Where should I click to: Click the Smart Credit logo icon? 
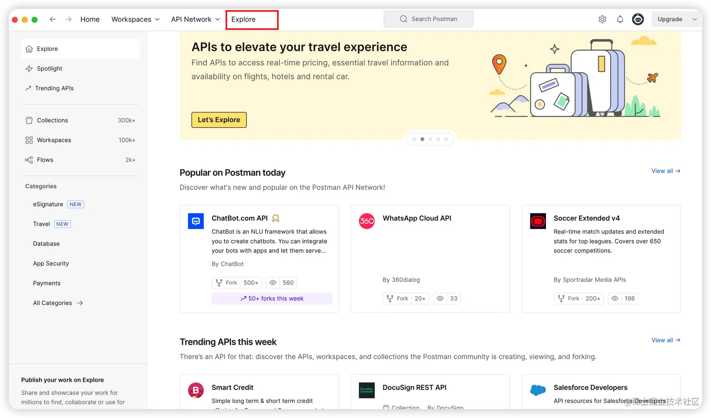196,390
